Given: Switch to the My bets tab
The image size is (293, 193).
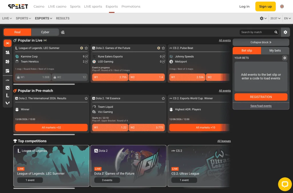Looking at the screenshot, I should (x=275, y=50).
